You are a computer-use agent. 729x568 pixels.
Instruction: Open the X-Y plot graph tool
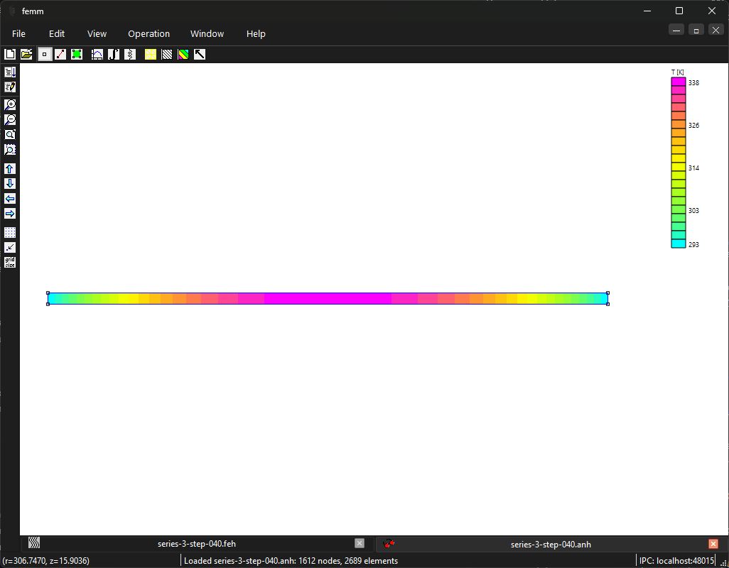tap(97, 55)
